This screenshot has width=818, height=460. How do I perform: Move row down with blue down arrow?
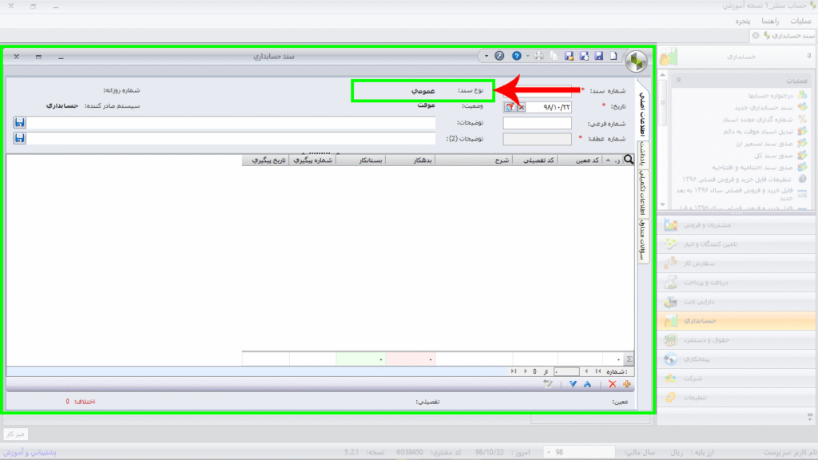pos(573,384)
